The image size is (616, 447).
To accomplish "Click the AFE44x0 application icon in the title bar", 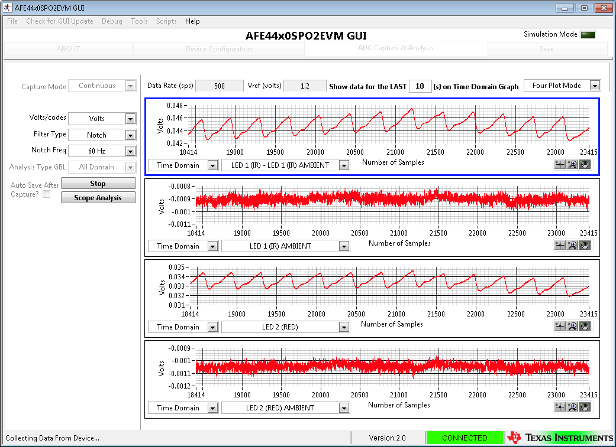I will pos(7,8).
